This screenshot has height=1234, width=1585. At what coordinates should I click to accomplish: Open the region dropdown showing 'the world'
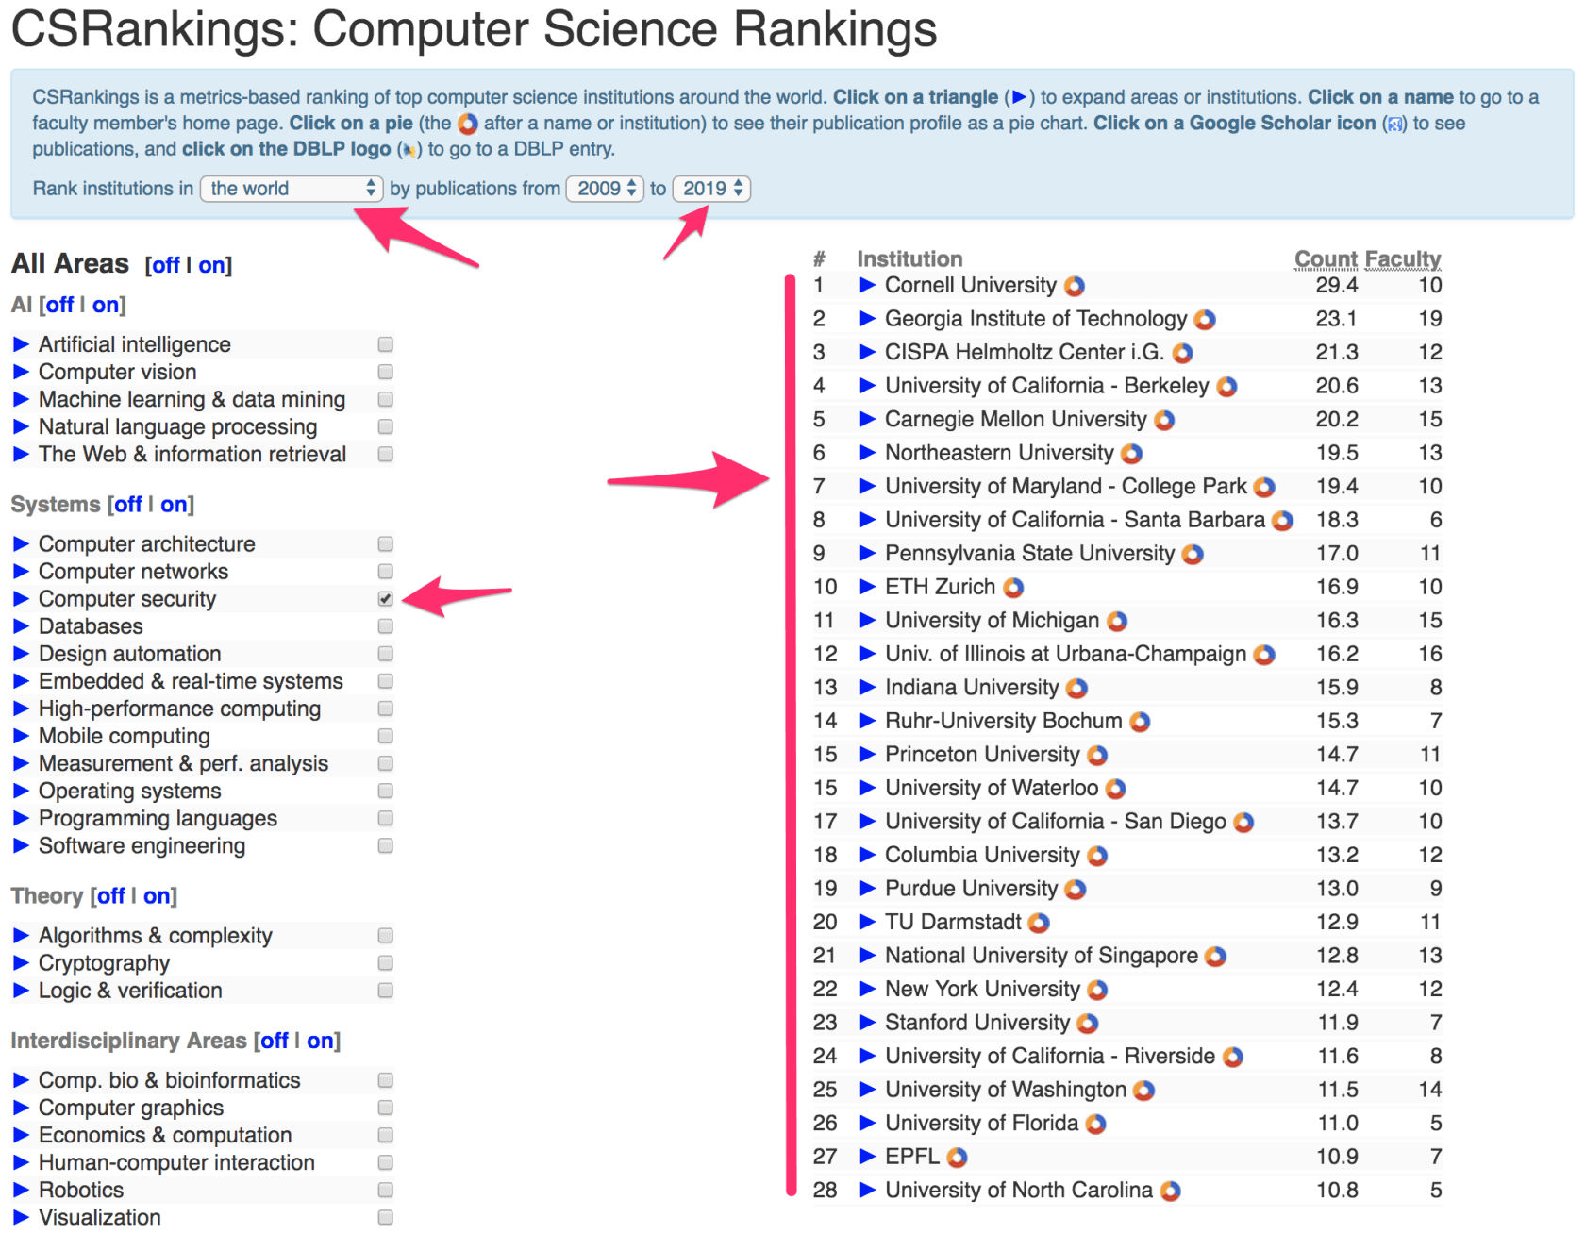point(292,189)
